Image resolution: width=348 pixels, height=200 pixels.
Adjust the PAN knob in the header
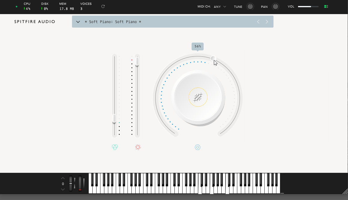tap(275, 6)
